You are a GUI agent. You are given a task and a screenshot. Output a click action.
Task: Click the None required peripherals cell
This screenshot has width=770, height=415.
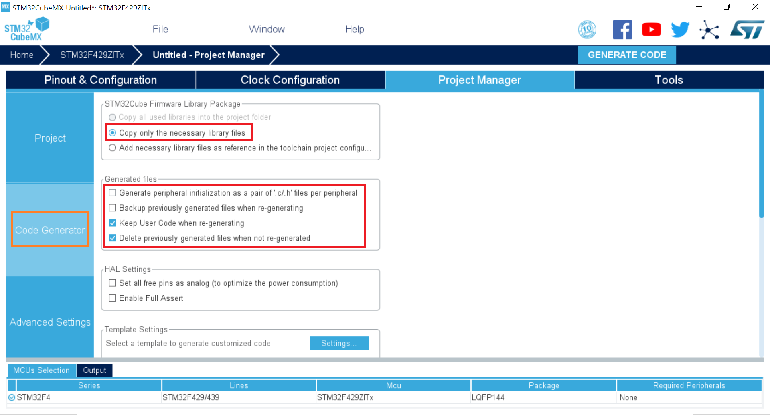coord(689,397)
